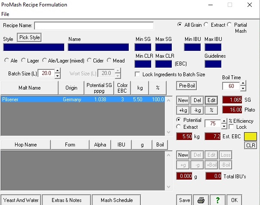Screen dimensions: 260x205
Task: Enable Lock Ingredients to Batch Size
Action: [x=137, y=74]
